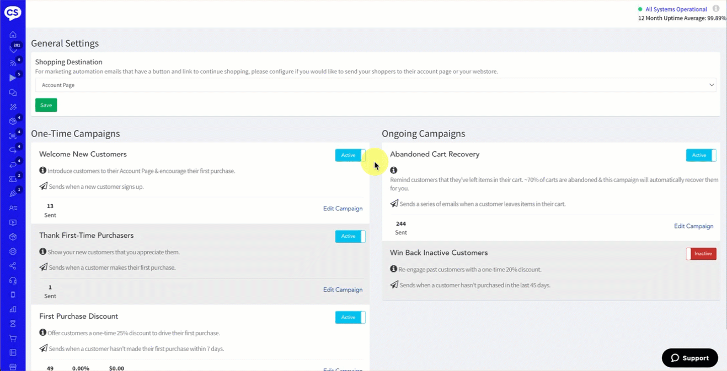The image size is (727, 371).
Task: Click the bar chart analytics icon
Action: [13, 309]
